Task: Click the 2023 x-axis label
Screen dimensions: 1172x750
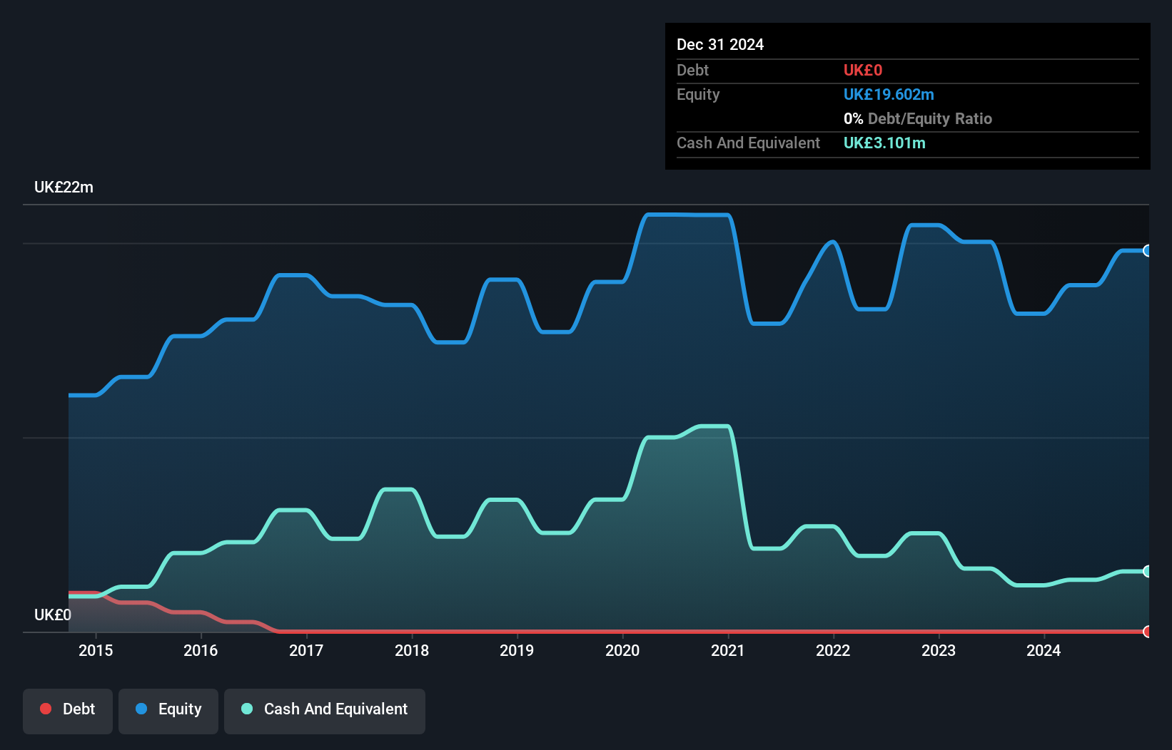Action: coord(939,650)
